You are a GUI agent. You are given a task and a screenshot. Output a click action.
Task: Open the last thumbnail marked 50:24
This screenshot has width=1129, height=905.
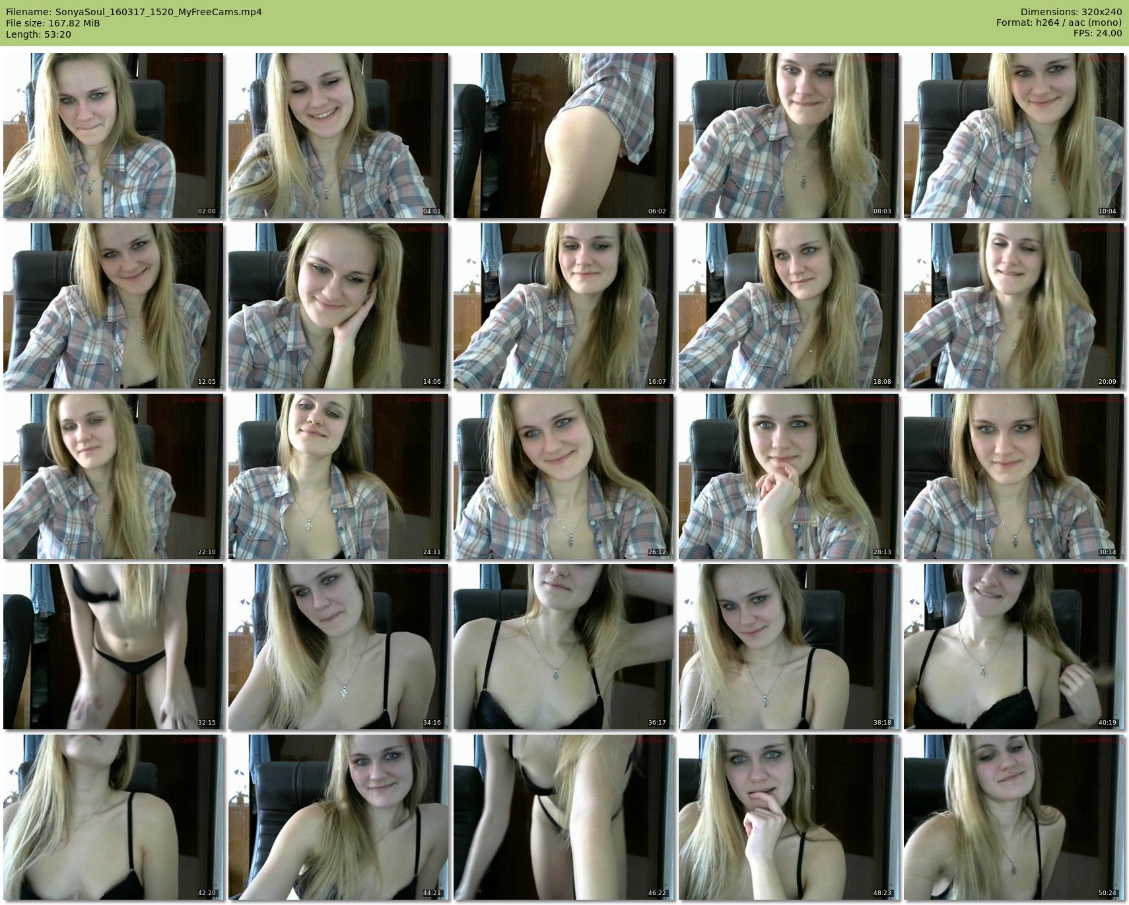click(x=1013, y=817)
